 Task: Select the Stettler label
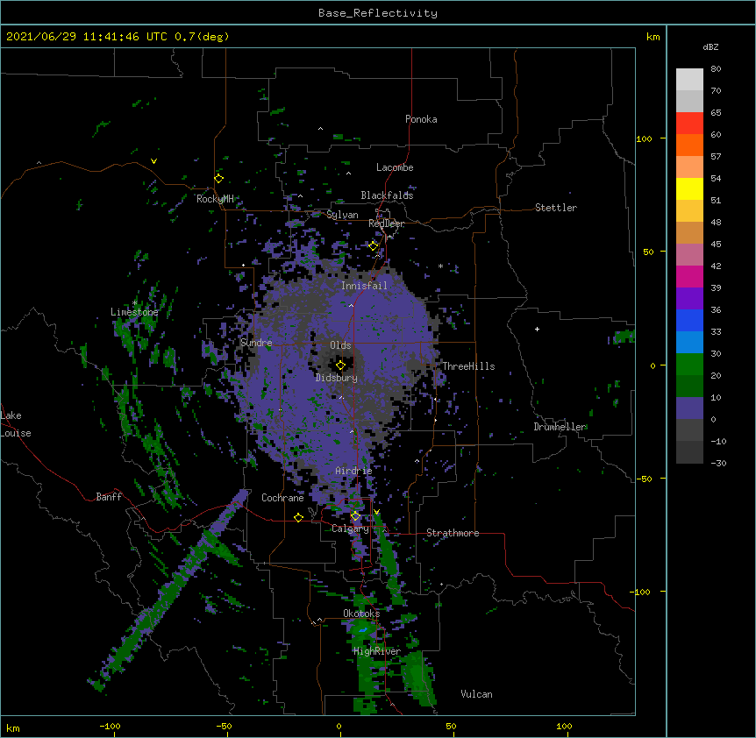(556, 208)
